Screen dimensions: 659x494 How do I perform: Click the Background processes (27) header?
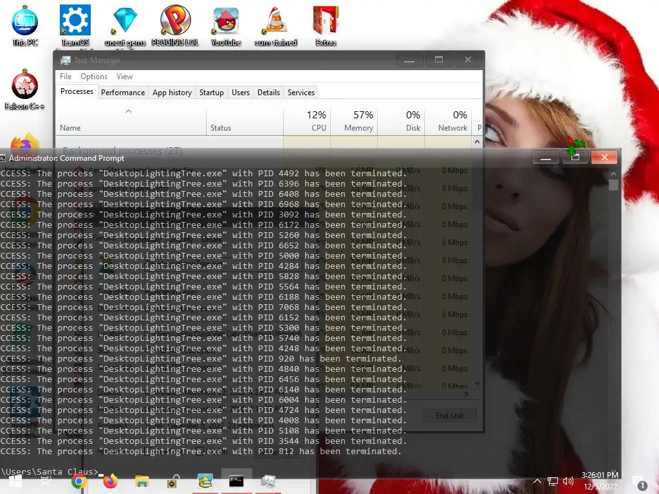click(122, 151)
